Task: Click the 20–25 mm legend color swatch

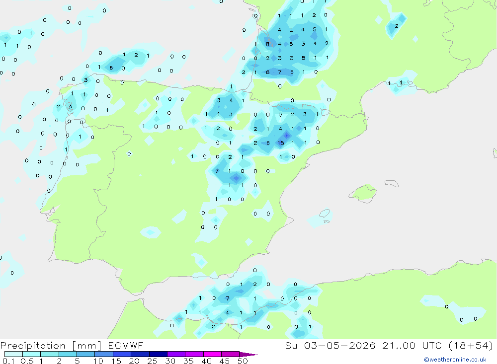Action: click(x=140, y=354)
